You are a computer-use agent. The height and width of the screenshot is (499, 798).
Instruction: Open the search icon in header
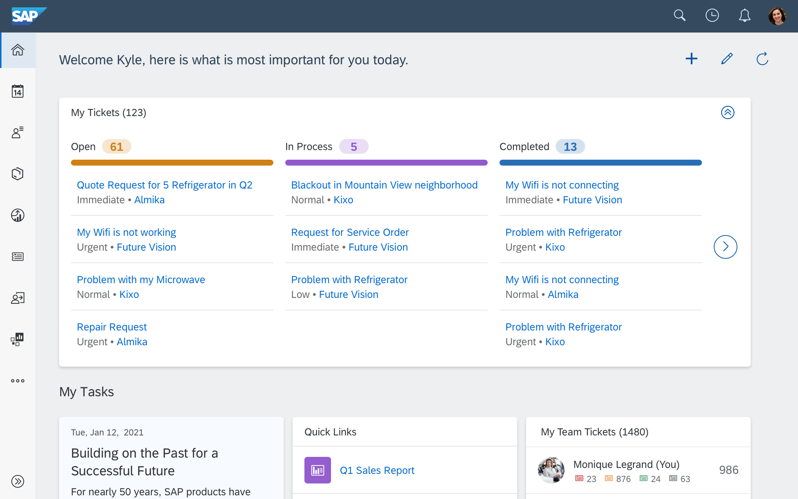(x=679, y=16)
